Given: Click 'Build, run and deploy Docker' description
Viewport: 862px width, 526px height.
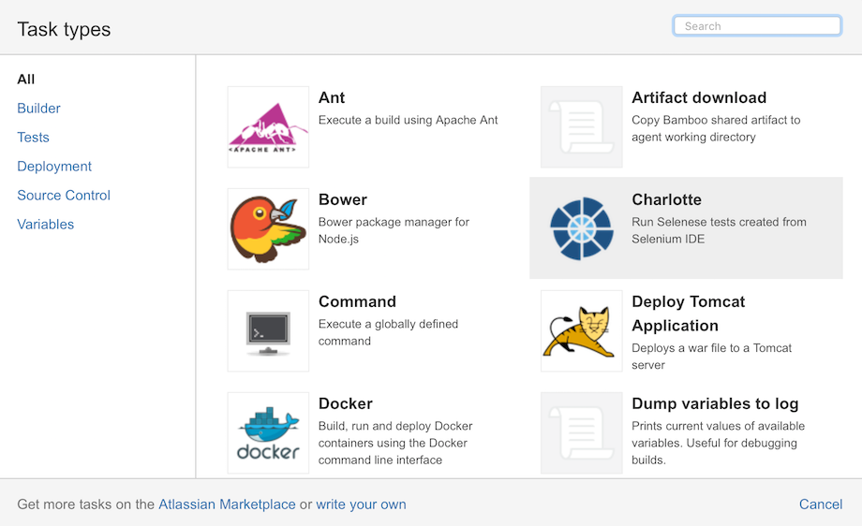Looking at the screenshot, I should (395, 443).
